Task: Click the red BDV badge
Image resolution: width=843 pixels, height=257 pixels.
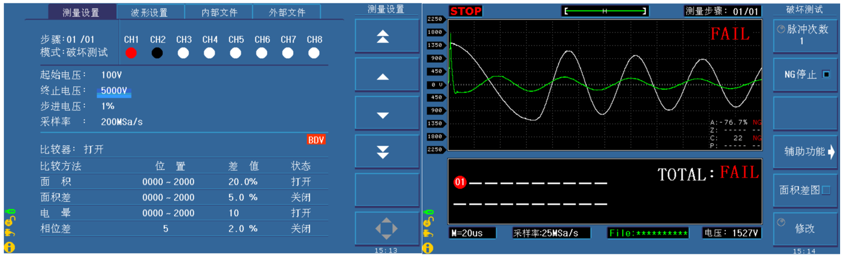Action: 316,140
